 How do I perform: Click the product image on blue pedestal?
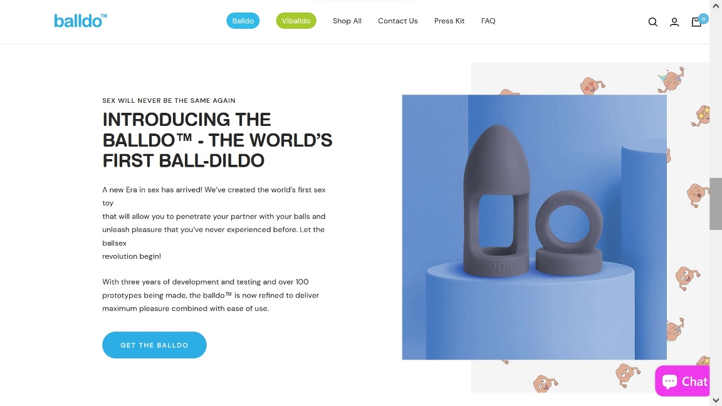(x=534, y=227)
